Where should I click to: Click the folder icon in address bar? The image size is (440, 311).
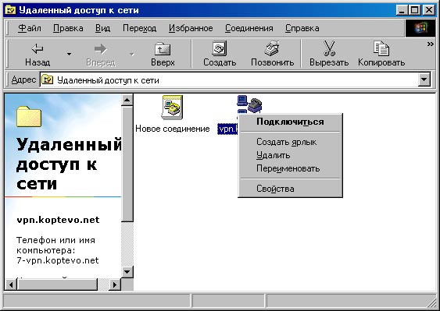(x=47, y=80)
